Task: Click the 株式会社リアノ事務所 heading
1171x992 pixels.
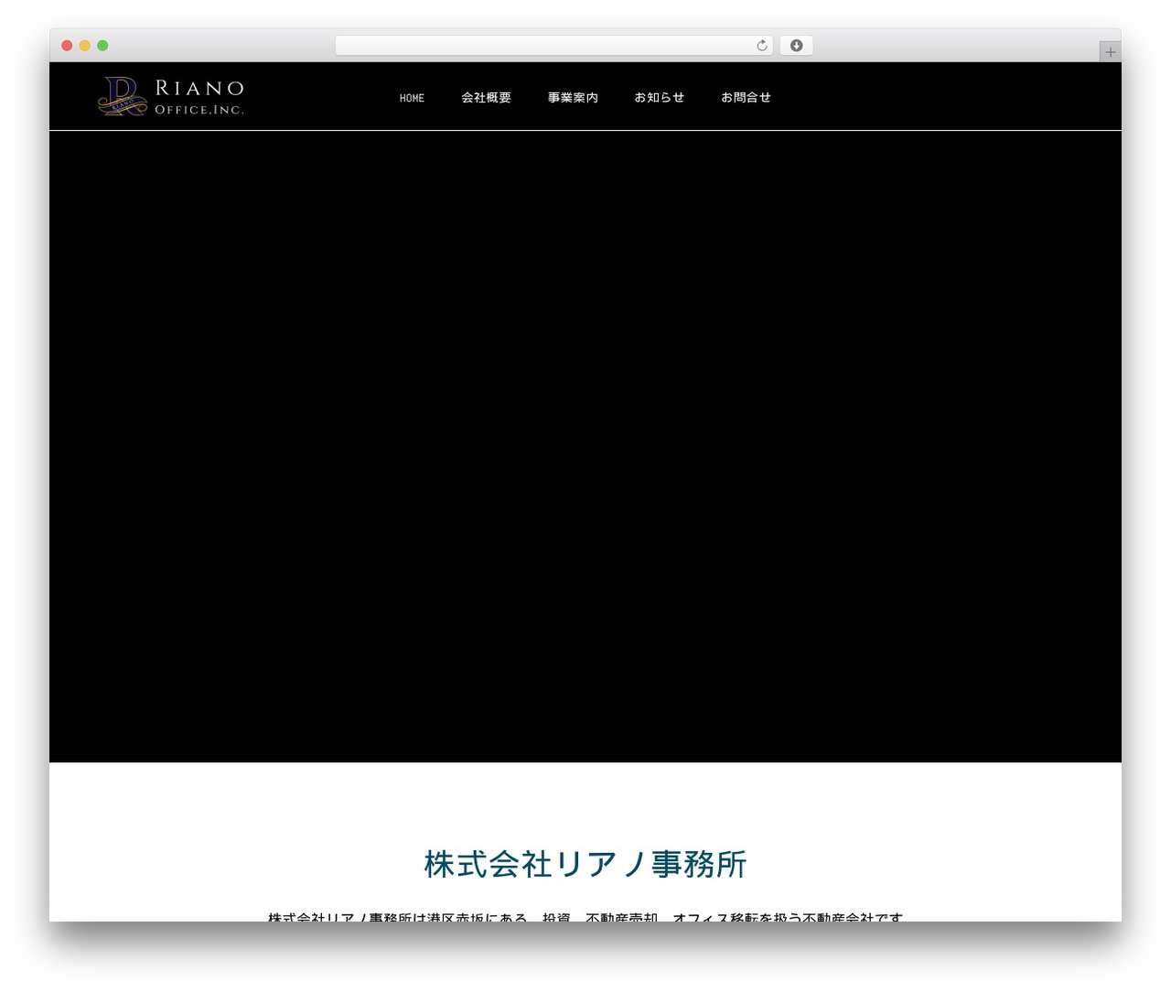Action: 585,864
